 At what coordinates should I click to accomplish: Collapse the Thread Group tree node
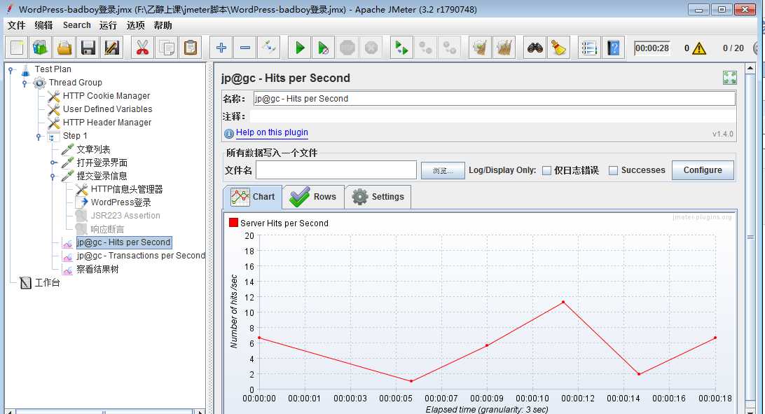(25, 83)
